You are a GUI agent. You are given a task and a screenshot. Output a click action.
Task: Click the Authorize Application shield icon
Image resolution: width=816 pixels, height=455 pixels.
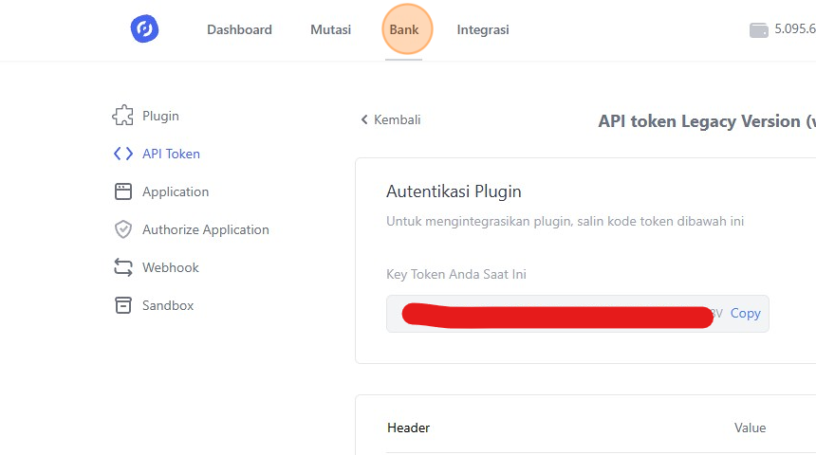point(122,229)
